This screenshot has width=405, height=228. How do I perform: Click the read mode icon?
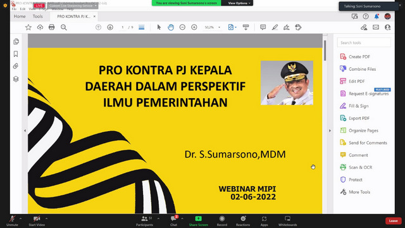pyautogui.click(x=246, y=27)
